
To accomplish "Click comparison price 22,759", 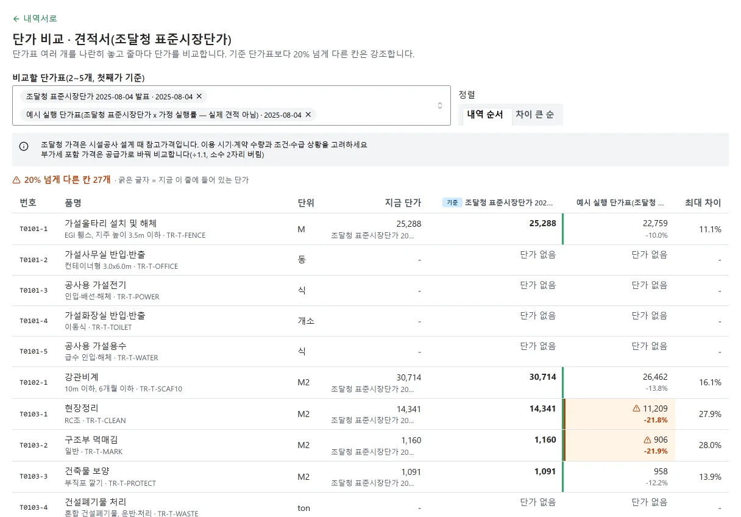I will click(655, 223).
